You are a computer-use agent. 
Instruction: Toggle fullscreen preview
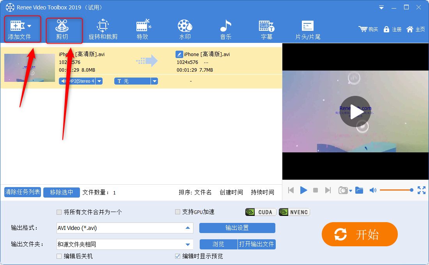pyautogui.click(x=422, y=190)
